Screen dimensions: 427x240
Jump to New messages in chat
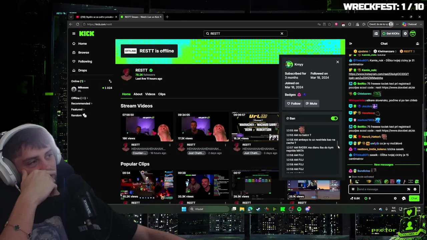(x=384, y=165)
